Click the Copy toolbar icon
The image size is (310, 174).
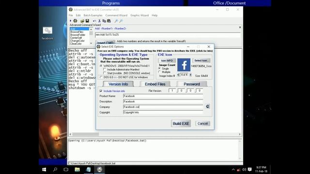pyautogui.click(x=104, y=21)
